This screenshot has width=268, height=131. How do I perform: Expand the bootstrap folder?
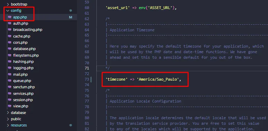(x=8, y=4)
